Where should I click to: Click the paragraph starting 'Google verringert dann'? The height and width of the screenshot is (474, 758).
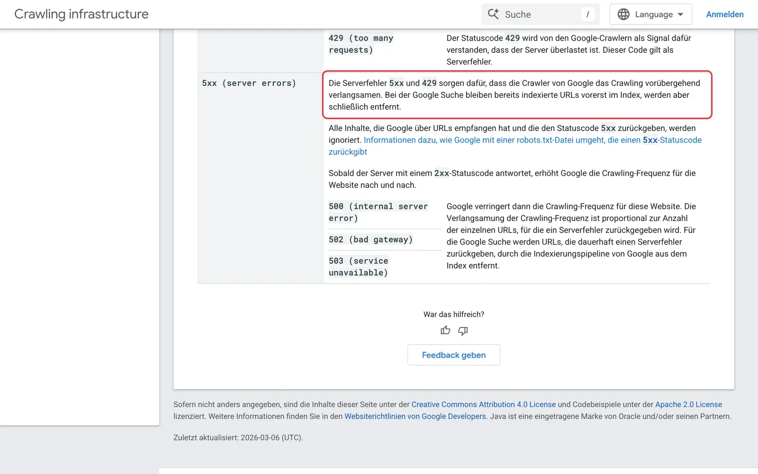[x=571, y=236]
